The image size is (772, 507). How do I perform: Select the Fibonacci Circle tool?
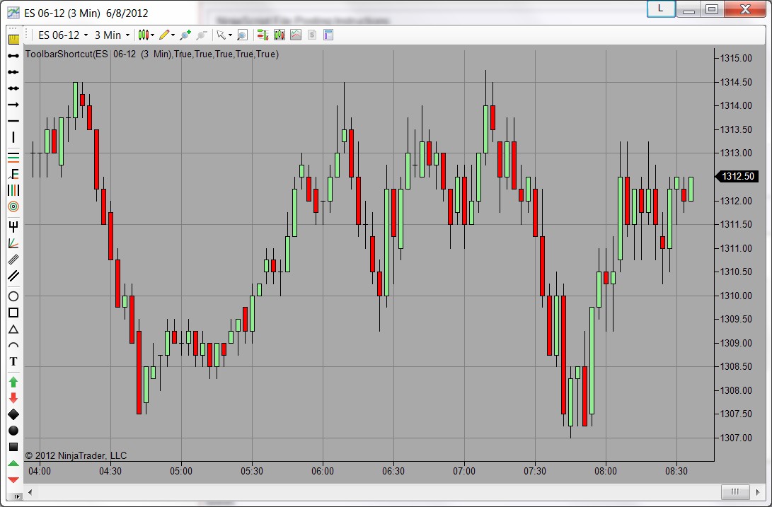13,206
